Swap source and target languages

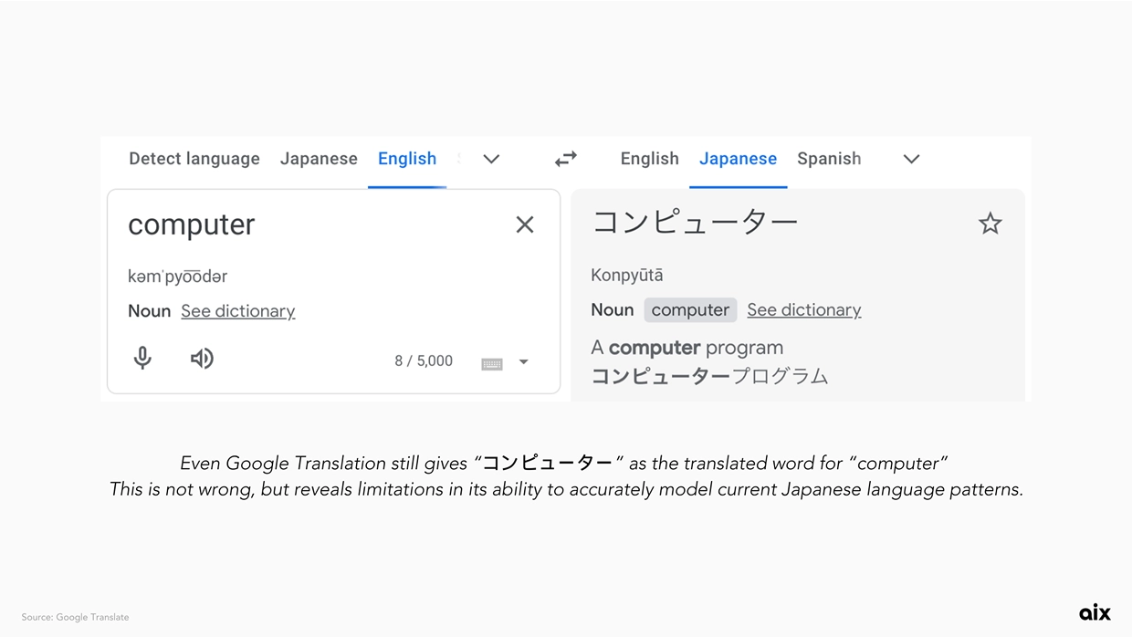566,159
